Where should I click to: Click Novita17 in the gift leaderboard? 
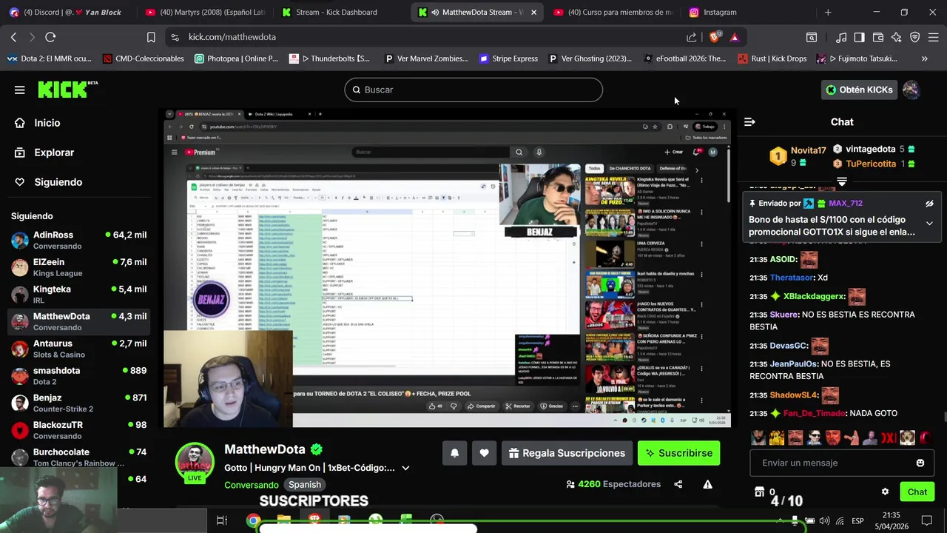808,150
